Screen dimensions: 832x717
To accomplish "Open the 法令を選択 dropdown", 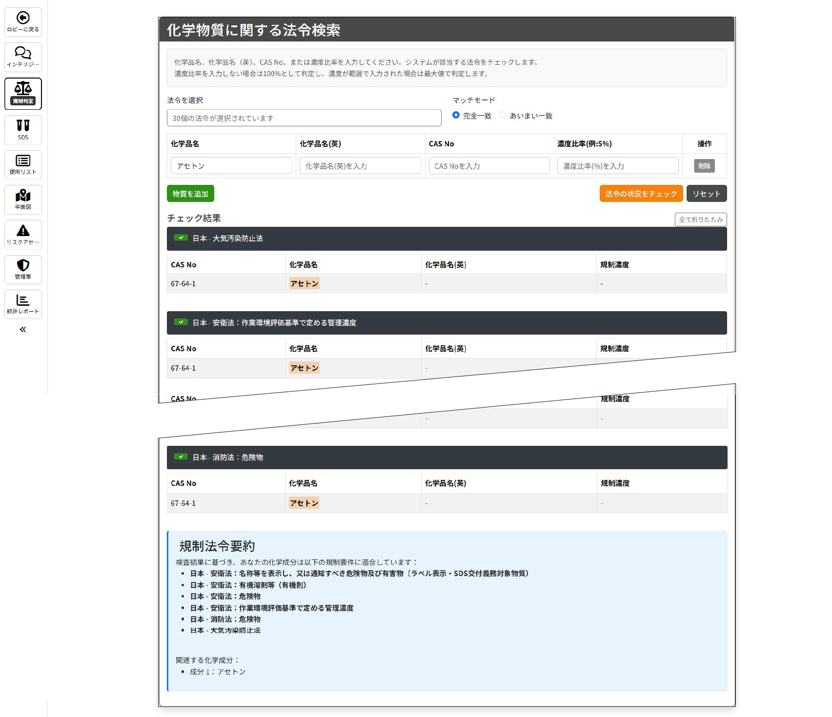I will [x=304, y=118].
